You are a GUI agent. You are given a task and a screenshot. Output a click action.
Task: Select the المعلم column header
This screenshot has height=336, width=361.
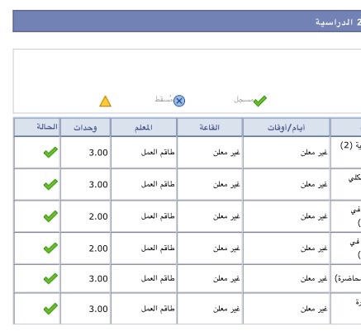coord(144,127)
